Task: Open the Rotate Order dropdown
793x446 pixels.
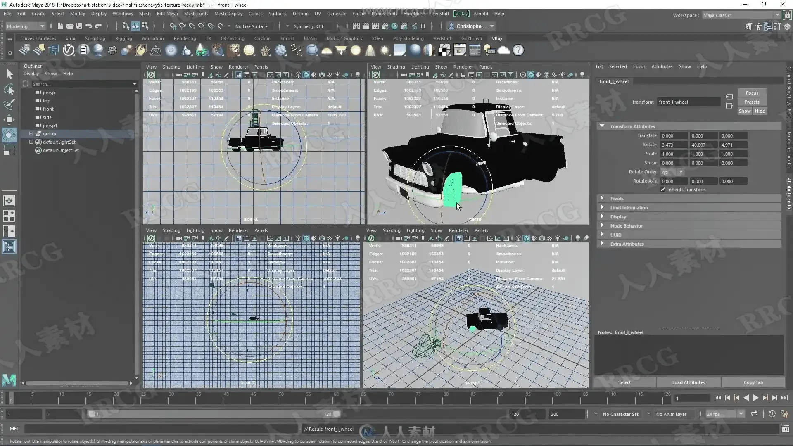Action: pos(672,172)
